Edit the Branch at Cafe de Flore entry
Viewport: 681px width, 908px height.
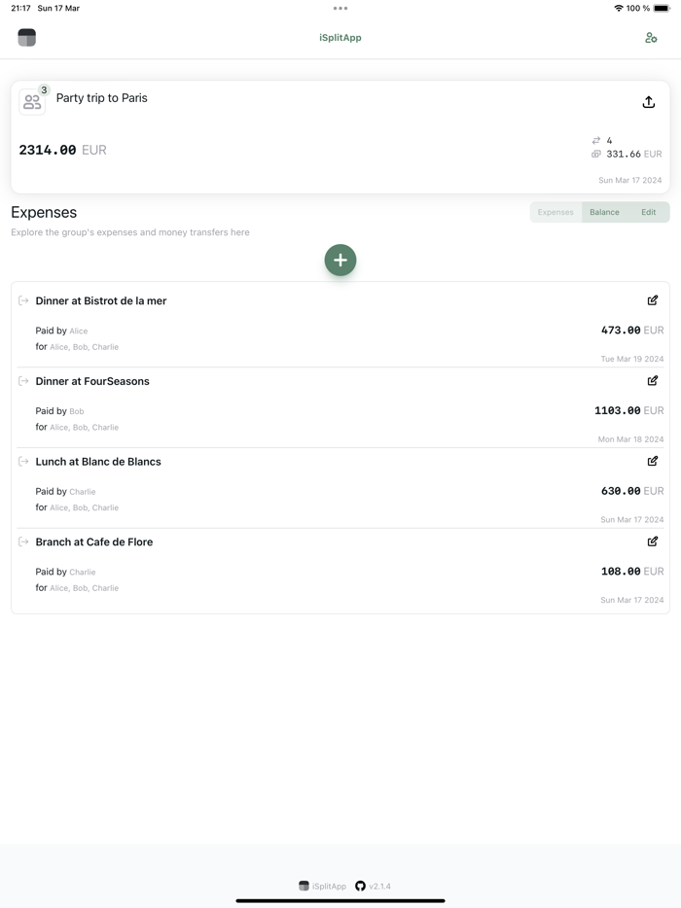[x=653, y=541]
